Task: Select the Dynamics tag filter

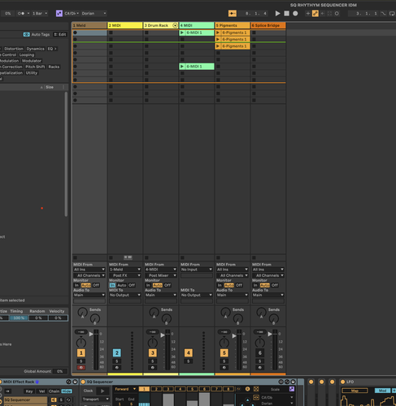Action: point(35,49)
